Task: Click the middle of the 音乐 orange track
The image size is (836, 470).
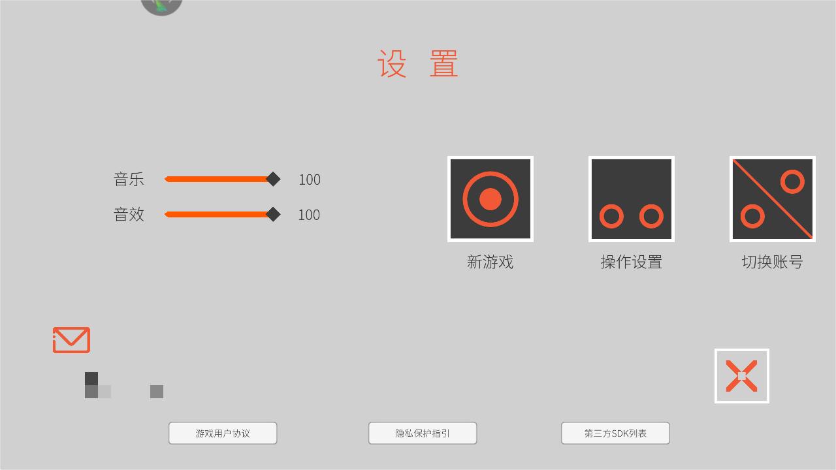Action: tap(218, 179)
